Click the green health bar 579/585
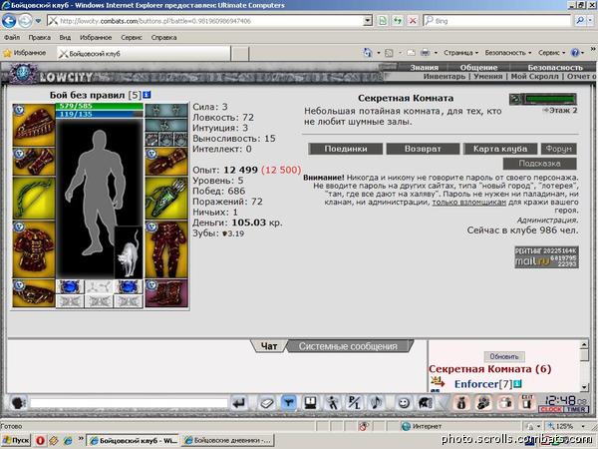Screen dimensions: 598x449 (x=99, y=106)
